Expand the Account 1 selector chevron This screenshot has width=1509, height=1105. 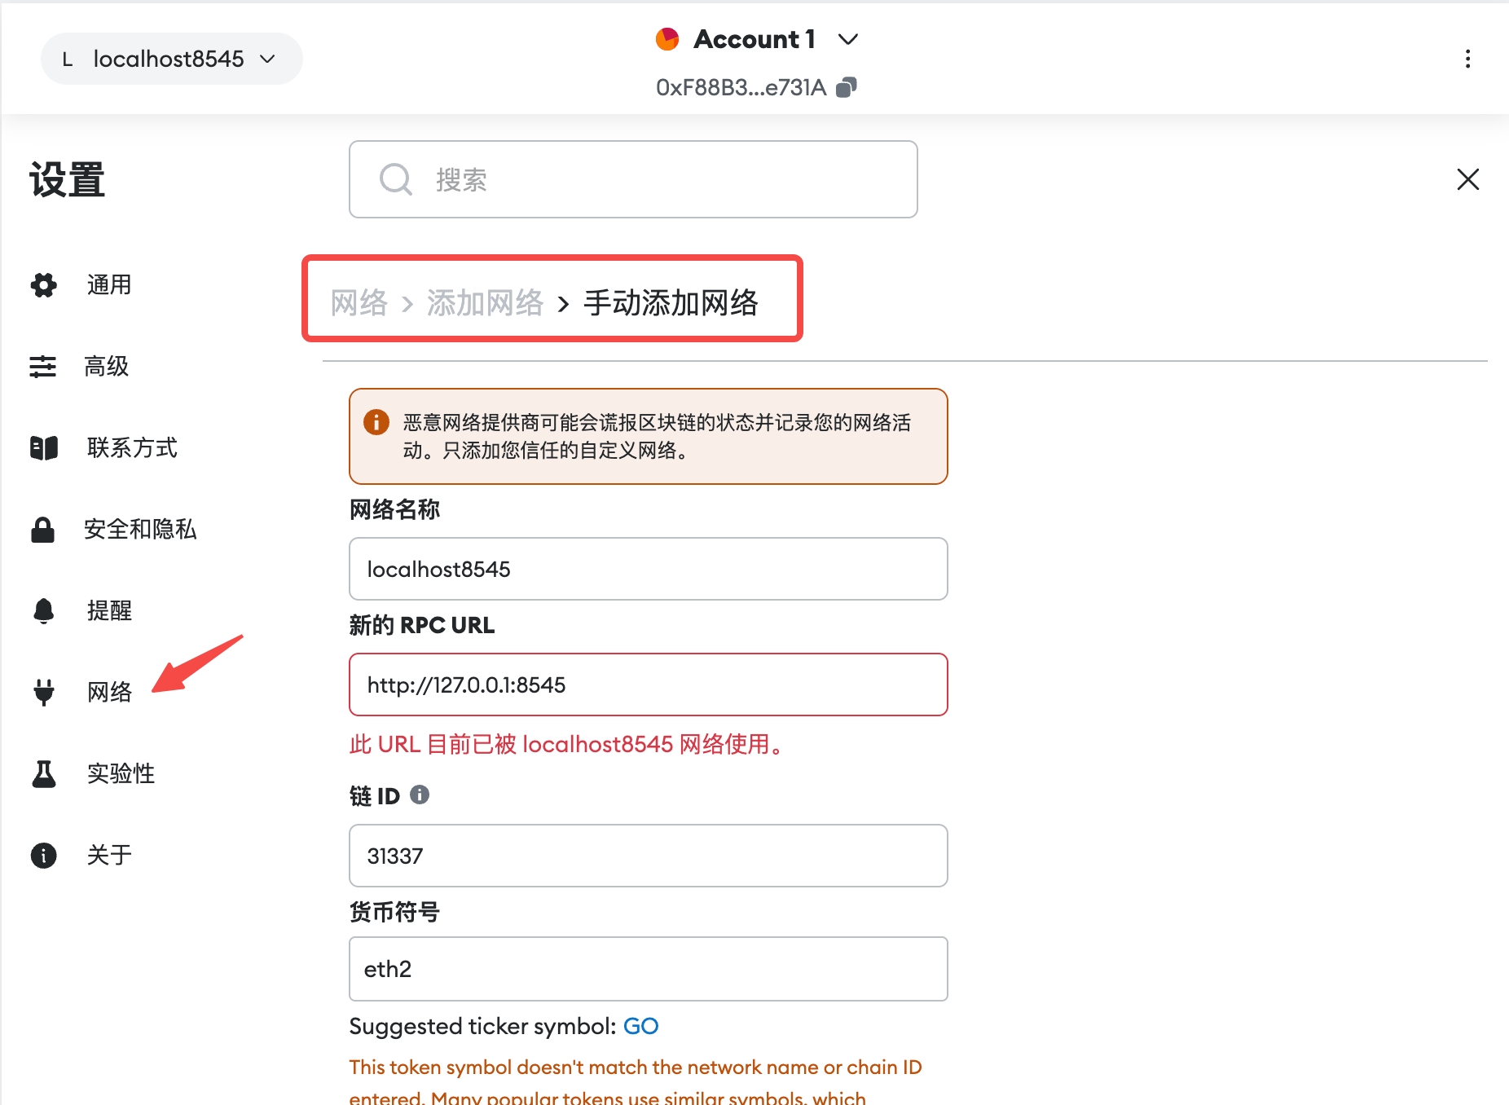(x=848, y=39)
